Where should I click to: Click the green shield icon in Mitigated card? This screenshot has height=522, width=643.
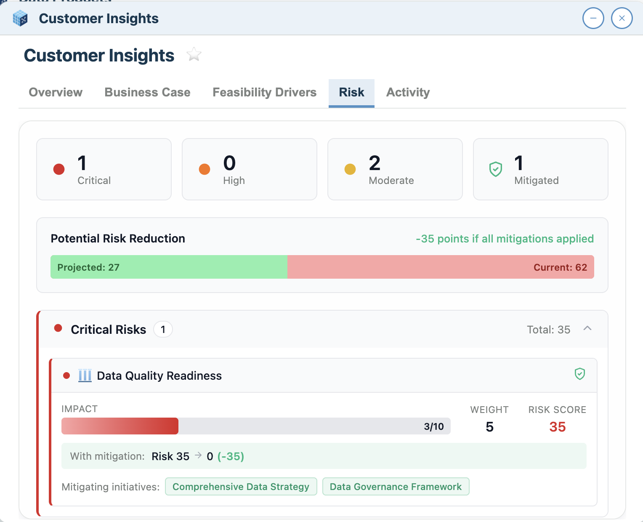coord(496,169)
